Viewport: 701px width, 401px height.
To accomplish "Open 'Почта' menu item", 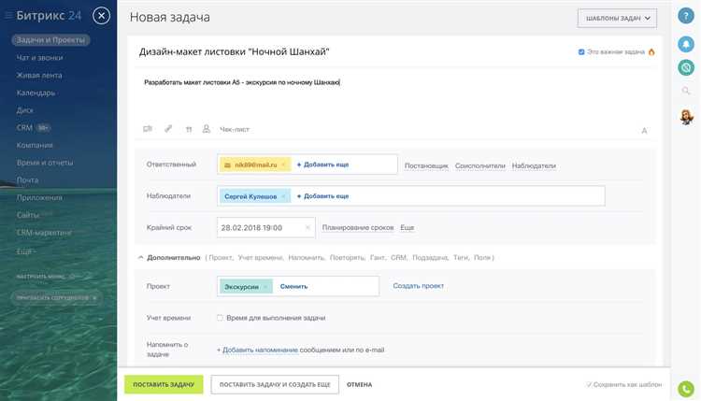I will [x=27, y=180].
